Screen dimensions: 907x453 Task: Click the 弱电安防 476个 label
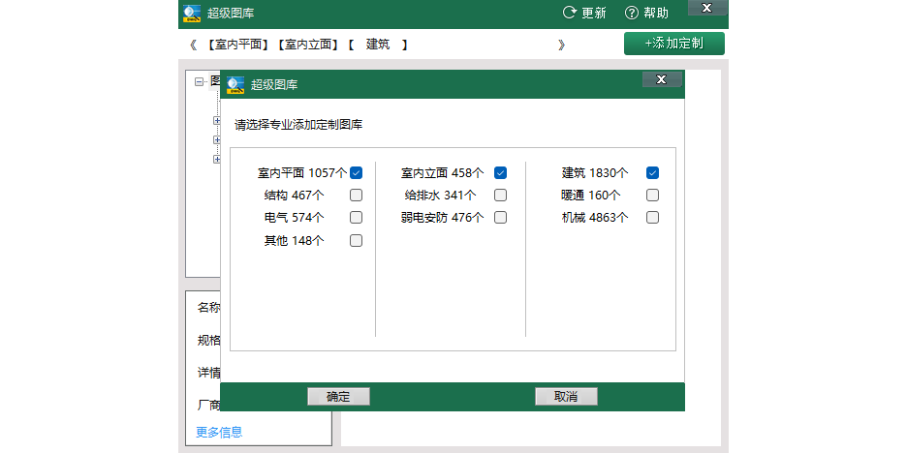point(442,218)
